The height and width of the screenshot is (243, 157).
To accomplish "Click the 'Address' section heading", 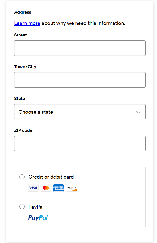I will pyautogui.click(x=23, y=12).
